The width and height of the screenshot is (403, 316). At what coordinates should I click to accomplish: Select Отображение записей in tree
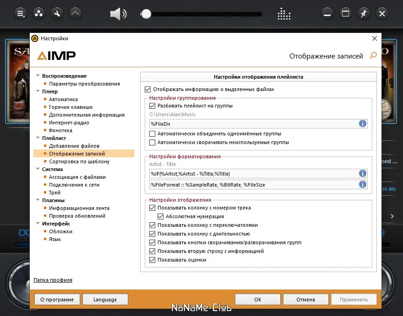(x=84, y=154)
